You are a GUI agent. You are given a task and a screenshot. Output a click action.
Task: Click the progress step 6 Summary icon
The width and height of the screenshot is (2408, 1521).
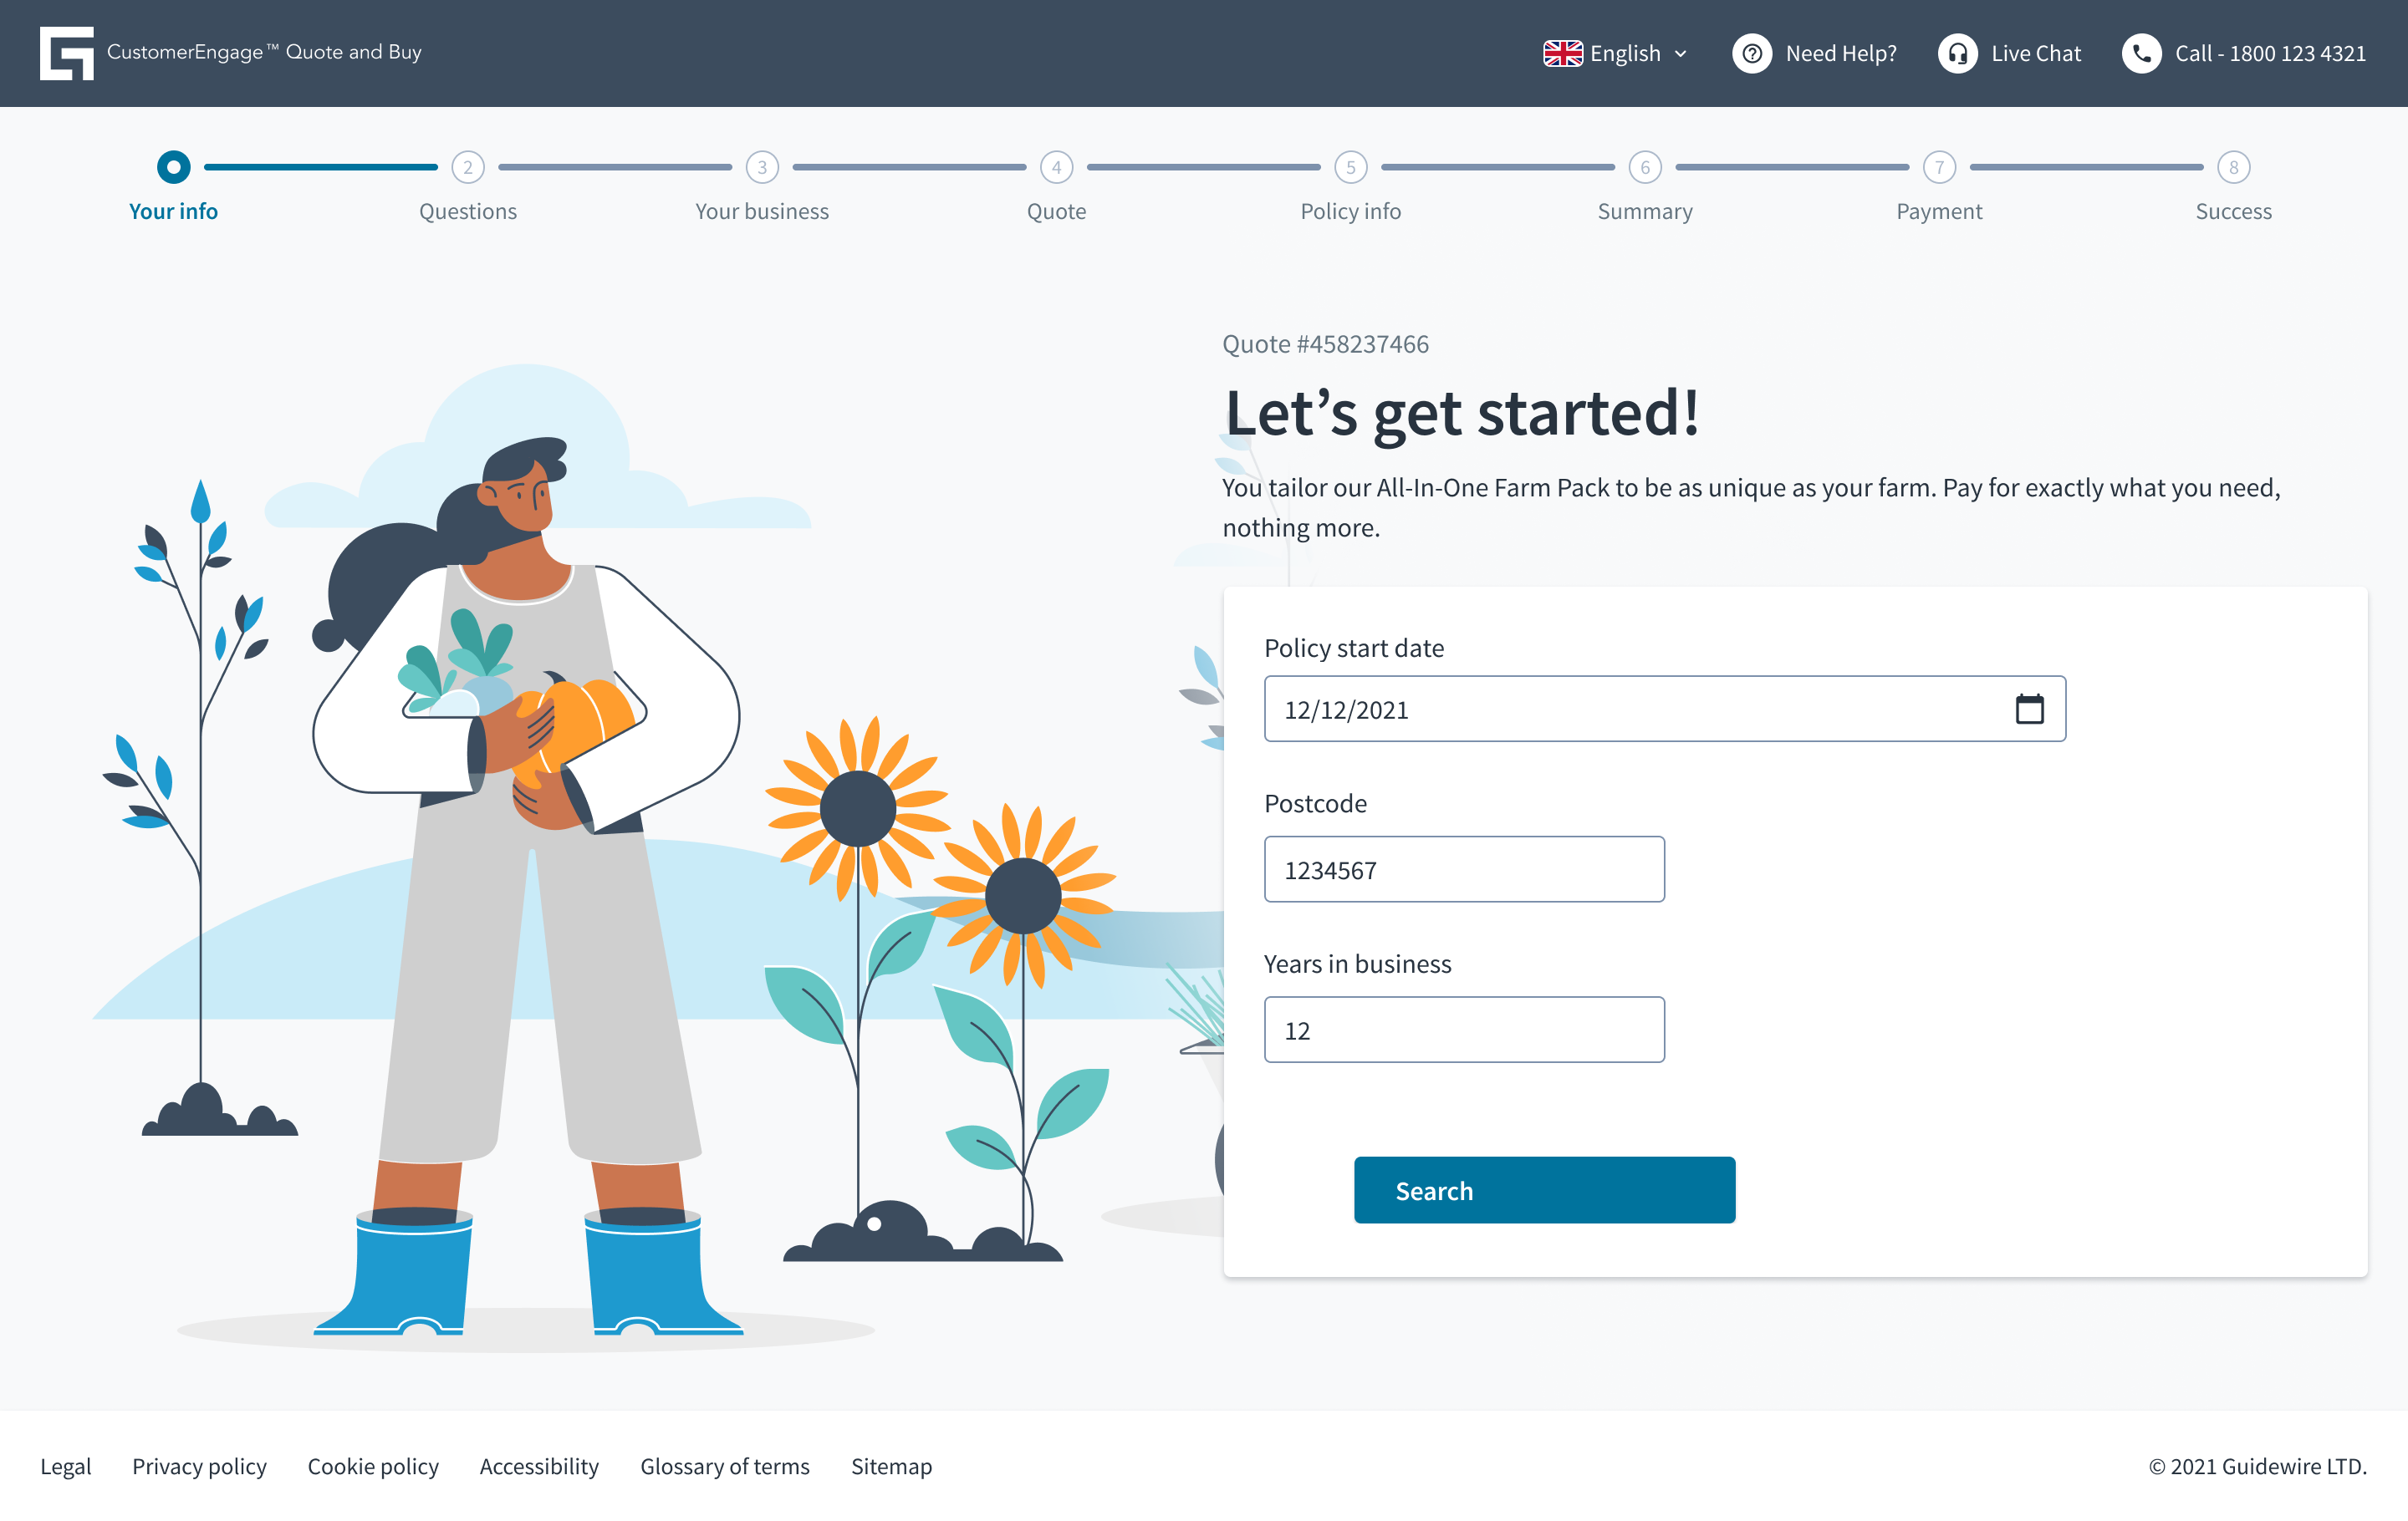point(1645,166)
